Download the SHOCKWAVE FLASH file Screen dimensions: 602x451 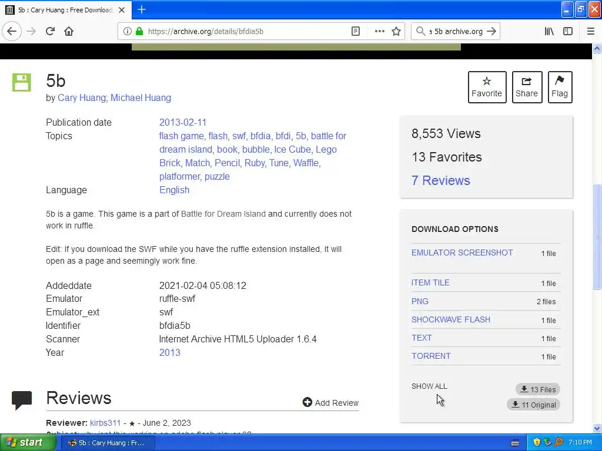coord(451,319)
